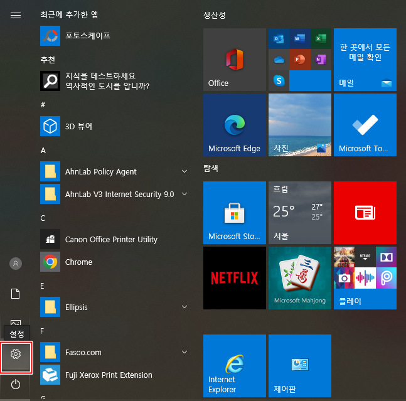
Task: Launch Microsoft Edge tile
Action: pos(235,125)
